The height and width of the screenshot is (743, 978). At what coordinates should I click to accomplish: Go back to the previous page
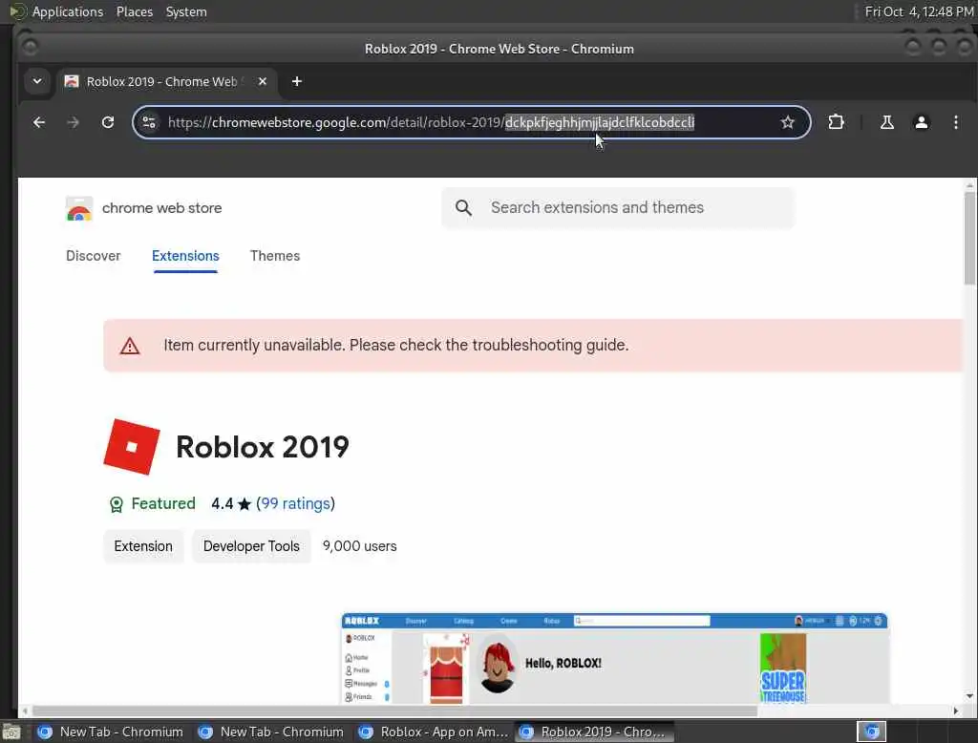pyautogui.click(x=38, y=122)
